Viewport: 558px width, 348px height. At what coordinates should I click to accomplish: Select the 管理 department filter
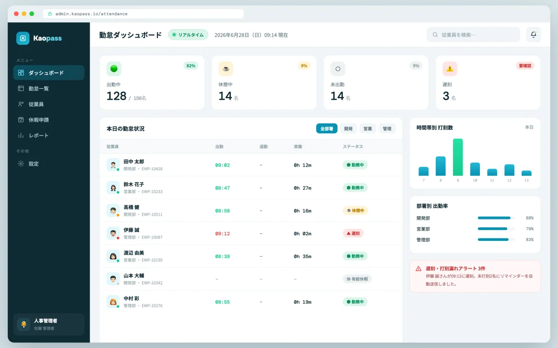point(387,129)
